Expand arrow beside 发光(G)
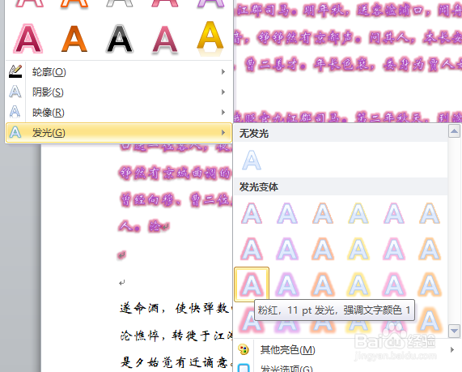 [x=223, y=133]
